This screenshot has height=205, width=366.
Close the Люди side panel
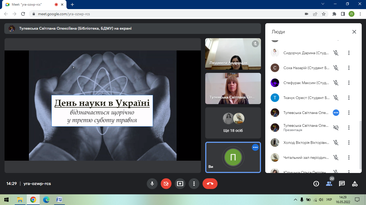point(354,32)
